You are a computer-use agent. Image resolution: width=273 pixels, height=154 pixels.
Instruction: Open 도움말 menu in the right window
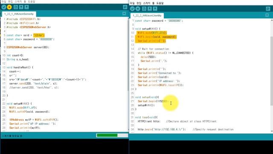pyautogui.click(x=160, y=3)
